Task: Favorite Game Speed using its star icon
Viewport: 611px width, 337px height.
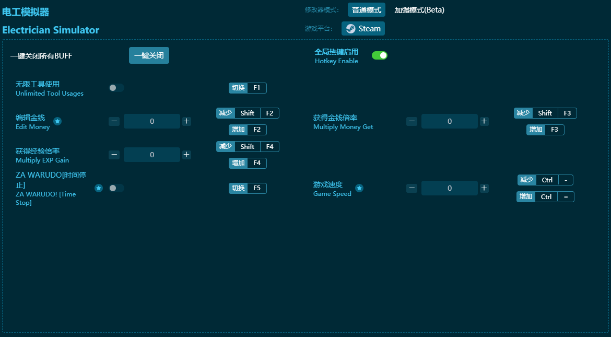Action: [x=359, y=188]
